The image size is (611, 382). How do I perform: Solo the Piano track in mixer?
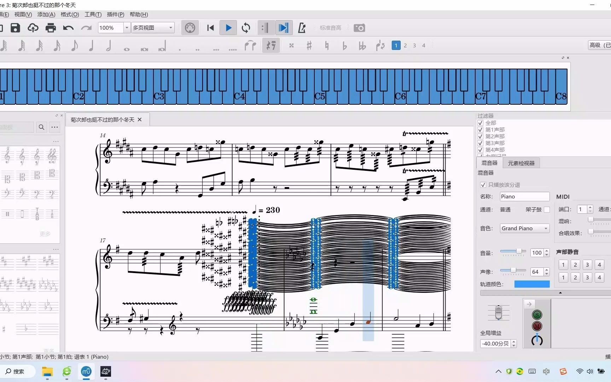537,315
